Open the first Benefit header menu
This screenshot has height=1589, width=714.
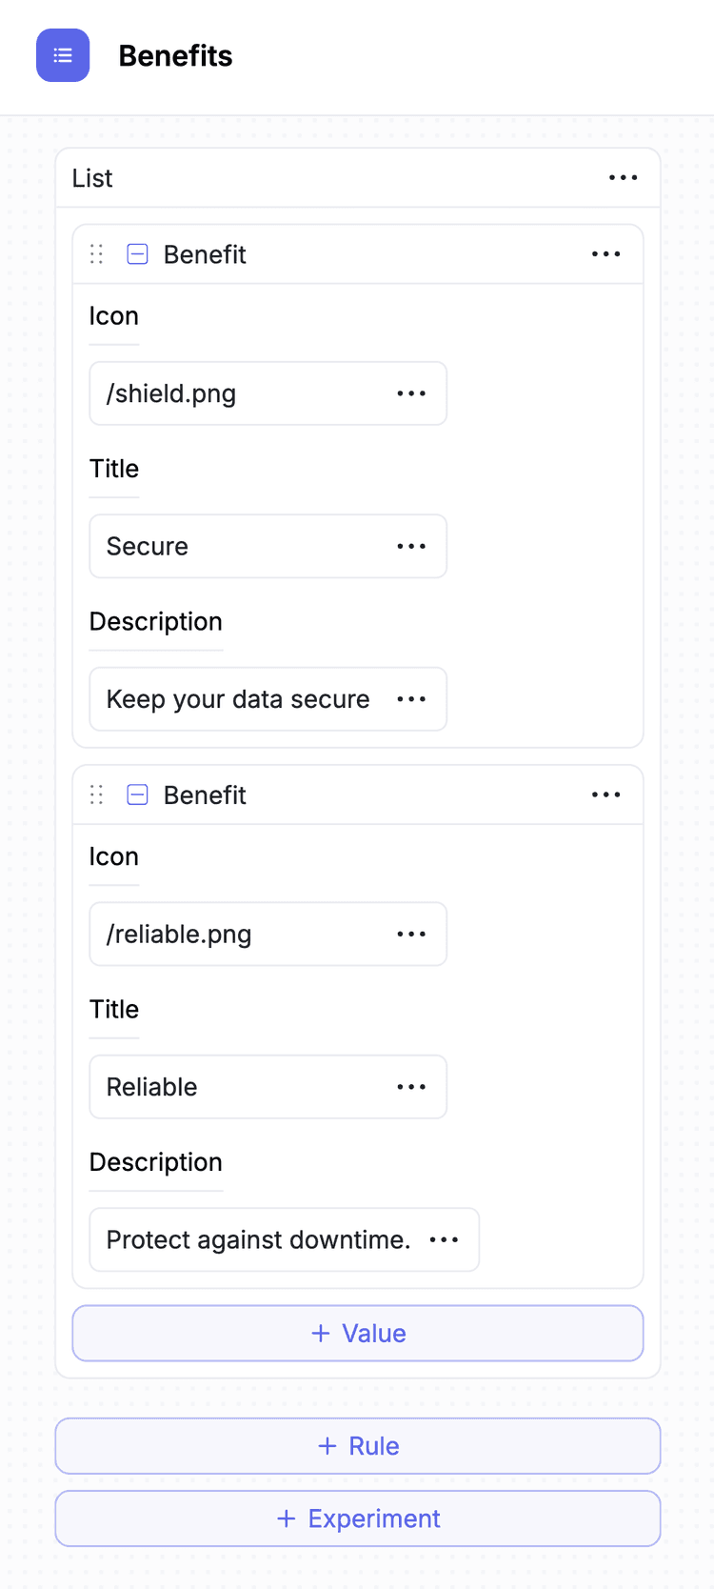click(x=606, y=254)
